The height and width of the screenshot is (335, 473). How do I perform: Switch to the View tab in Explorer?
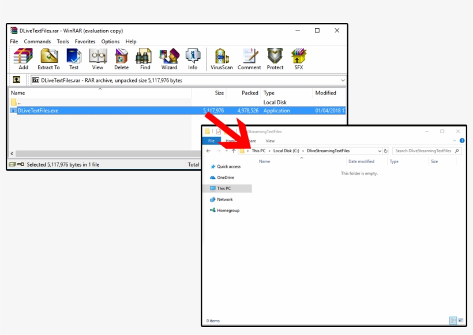click(269, 140)
